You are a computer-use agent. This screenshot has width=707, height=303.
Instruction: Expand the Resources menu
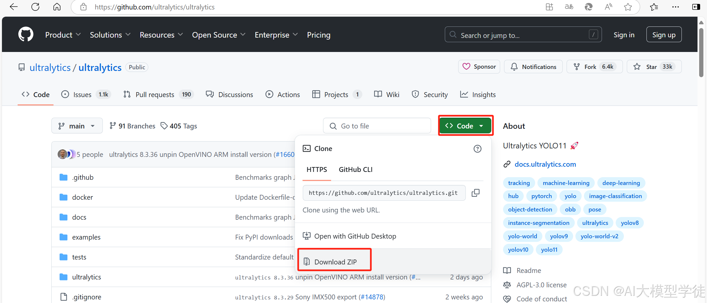pos(161,35)
